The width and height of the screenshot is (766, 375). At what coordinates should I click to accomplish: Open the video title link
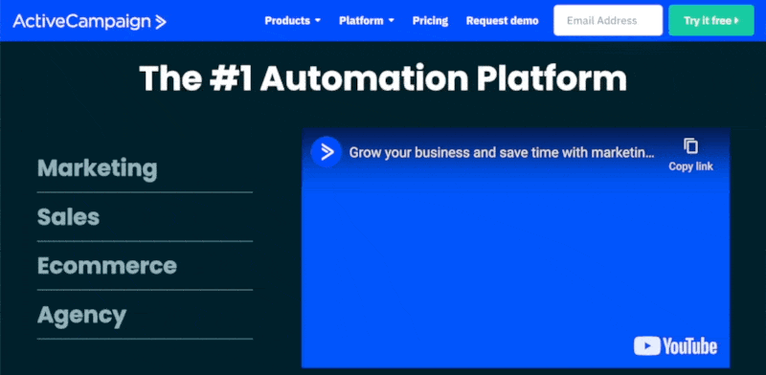click(x=502, y=153)
